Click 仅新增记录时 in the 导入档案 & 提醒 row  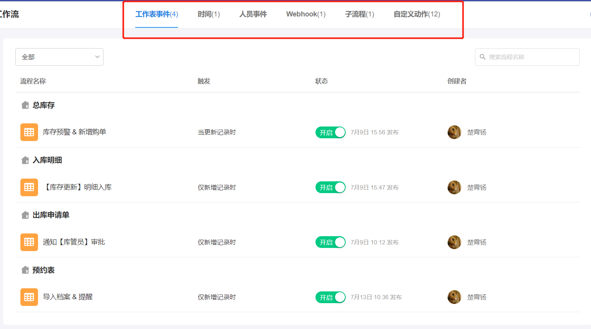coord(217,297)
